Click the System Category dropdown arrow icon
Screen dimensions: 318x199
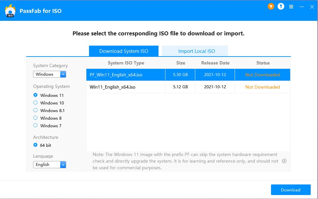(x=63, y=74)
